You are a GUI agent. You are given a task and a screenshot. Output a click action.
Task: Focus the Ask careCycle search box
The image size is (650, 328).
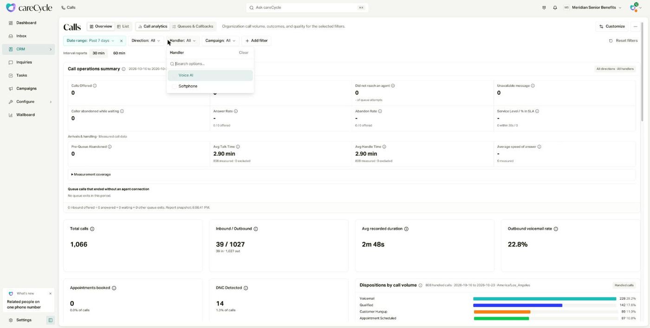[307, 7]
